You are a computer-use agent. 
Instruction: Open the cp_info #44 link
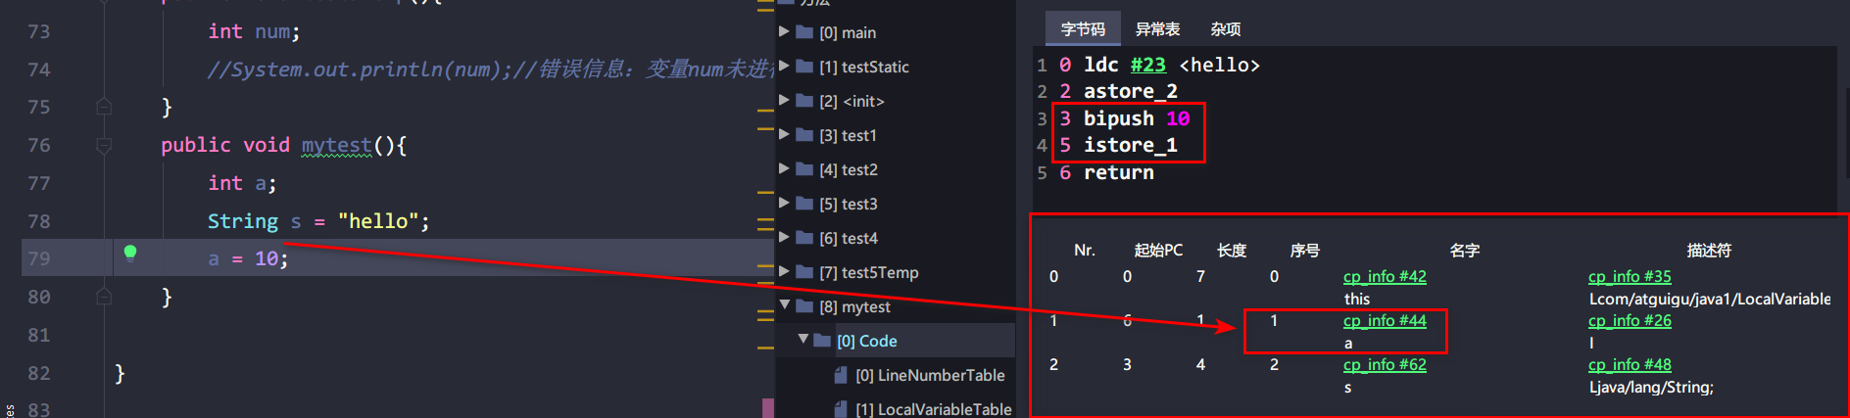click(x=1385, y=321)
